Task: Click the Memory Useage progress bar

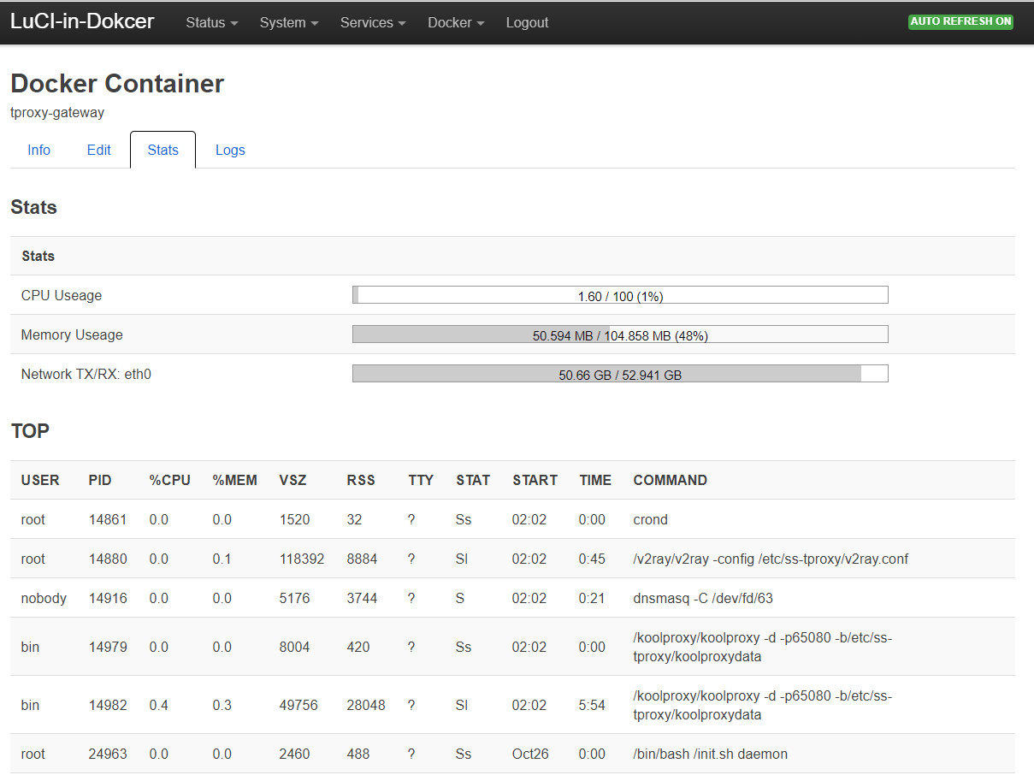Action: pyautogui.click(x=620, y=334)
